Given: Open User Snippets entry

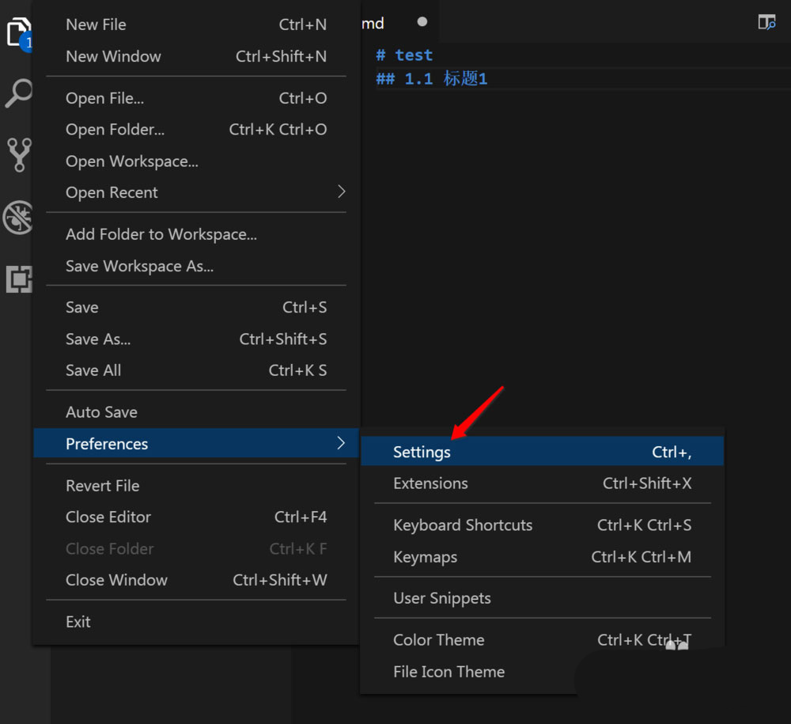Looking at the screenshot, I should 441,598.
